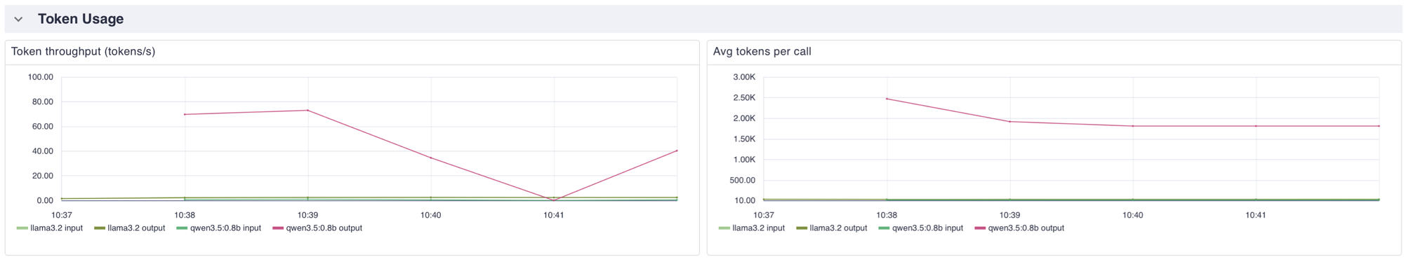Click the 10:38 data point in Avg tokens per call
1404x264 pixels.
click(887, 99)
